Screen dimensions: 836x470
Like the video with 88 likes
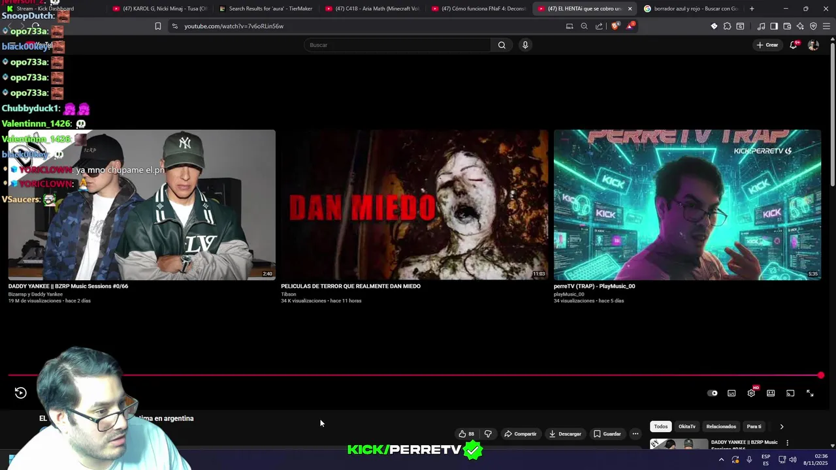point(466,434)
